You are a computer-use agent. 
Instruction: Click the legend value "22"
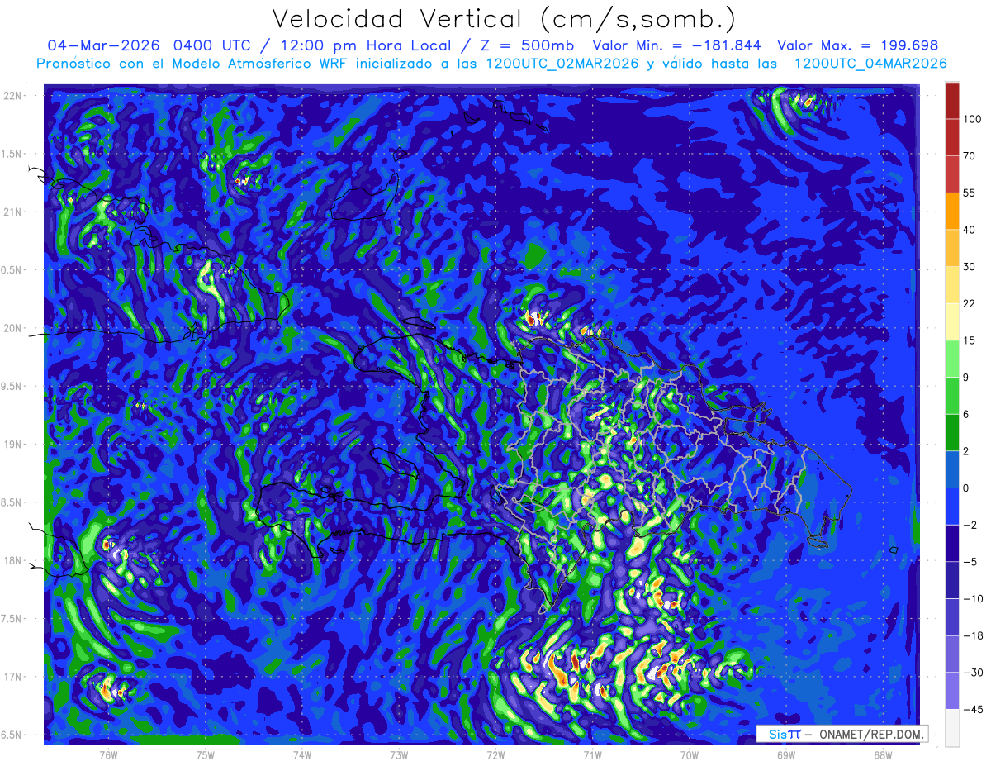[969, 303]
